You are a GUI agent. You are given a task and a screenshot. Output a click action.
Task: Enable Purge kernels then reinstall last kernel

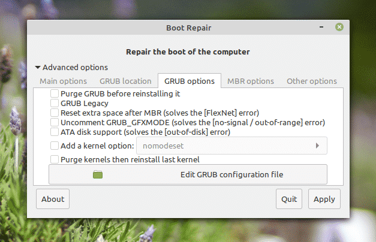(55, 159)
